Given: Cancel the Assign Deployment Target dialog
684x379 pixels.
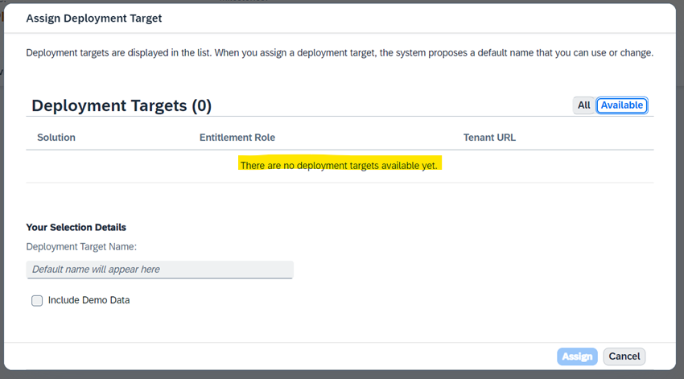Looking at the screenshot, I should pos(624,356).
